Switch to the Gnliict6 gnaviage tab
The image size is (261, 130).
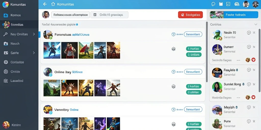pos(109,15)
